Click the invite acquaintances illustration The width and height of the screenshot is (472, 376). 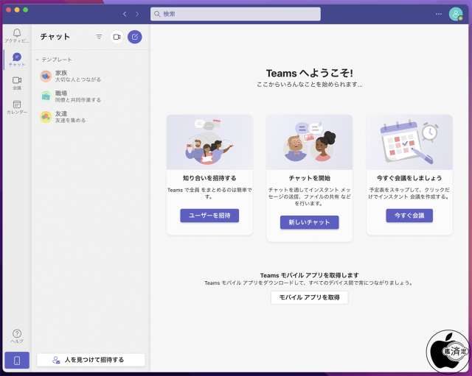pyautogui.click(x=209, y=142)
